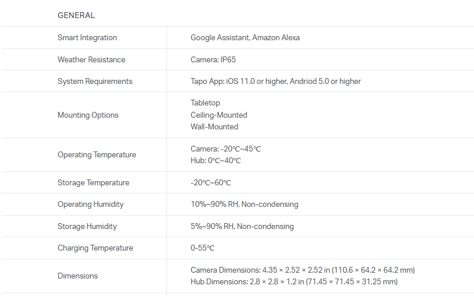Click the Storage Humidity label
Image resolution: width=474 pixels, height=296 pixels.
point(87,226)
